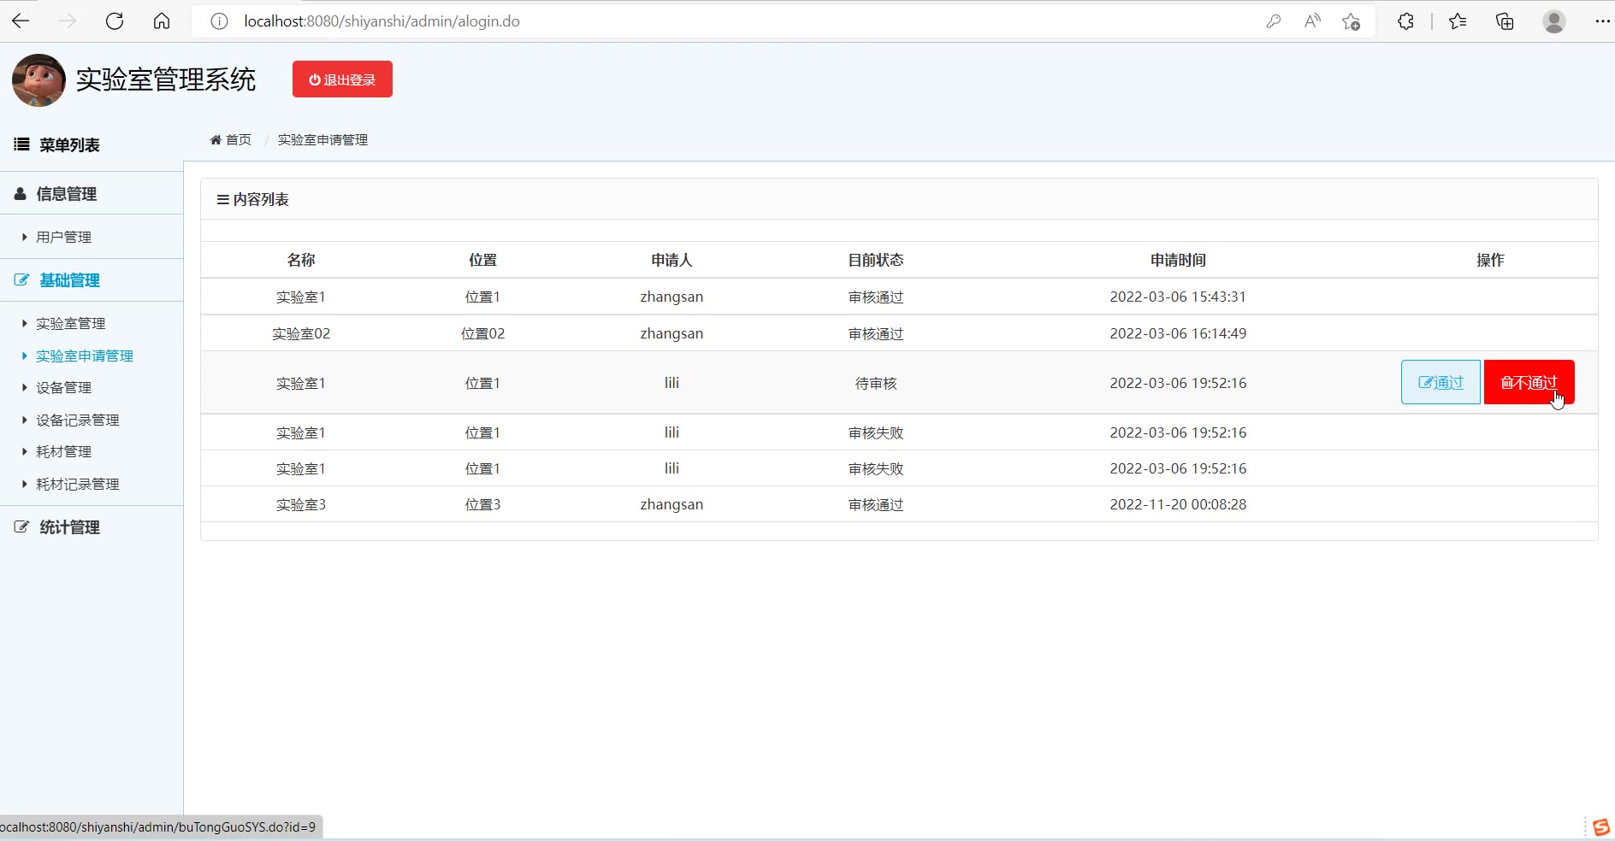Select the 实验室3 name cell

pyautogui.click(x=301, y=504)
